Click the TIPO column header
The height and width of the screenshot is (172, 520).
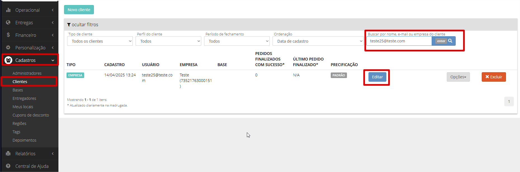click(x=71, y=65)
